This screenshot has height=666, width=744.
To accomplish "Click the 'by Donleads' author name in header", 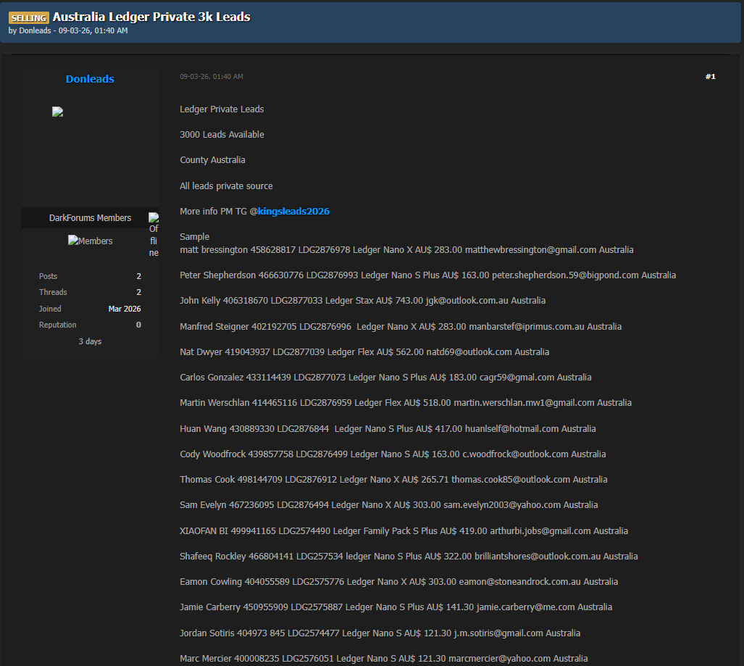I will click(35, 30).
